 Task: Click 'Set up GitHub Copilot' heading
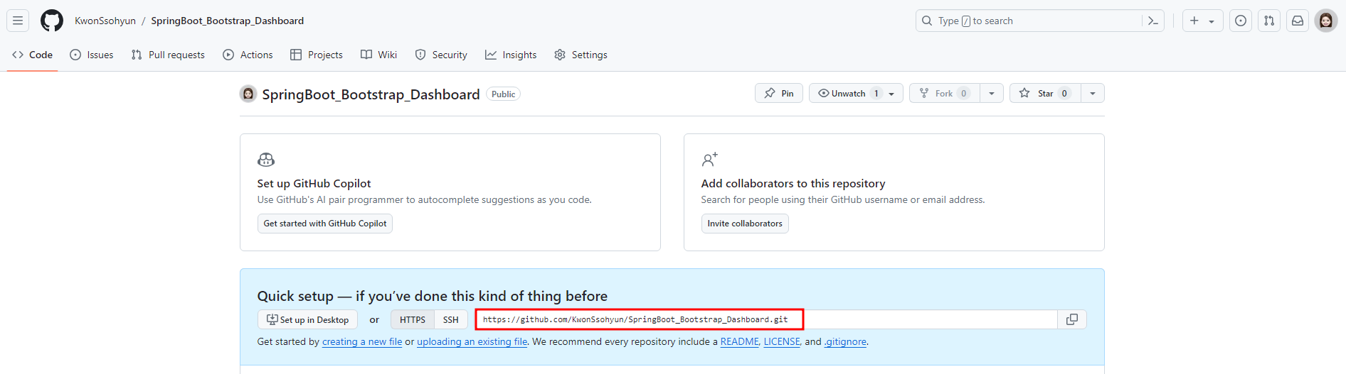[x=314, y=183]
